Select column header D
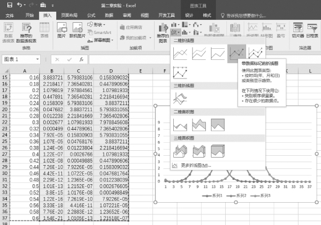The height and width of the screenshot is (225, 321). click(111, 71)
